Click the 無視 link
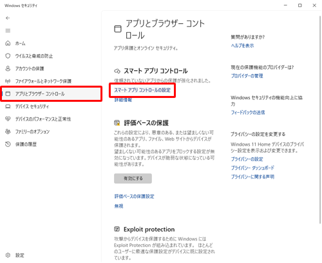Screen dimensions: 322x263 coord(118,206)
